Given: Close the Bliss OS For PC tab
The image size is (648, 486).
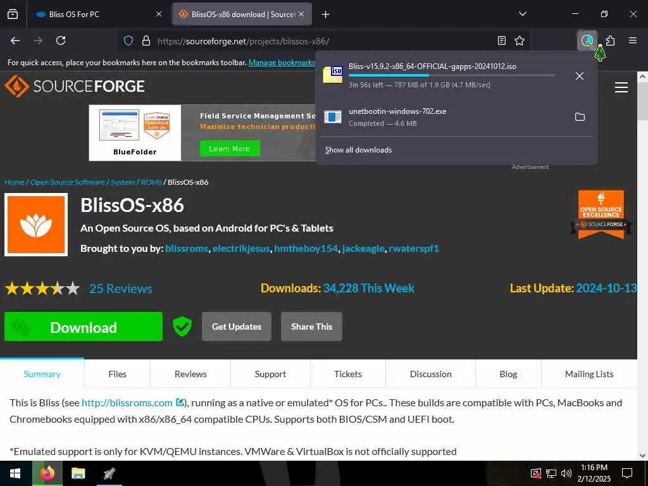Looking at the screenshot, I should tap(159, 14).
